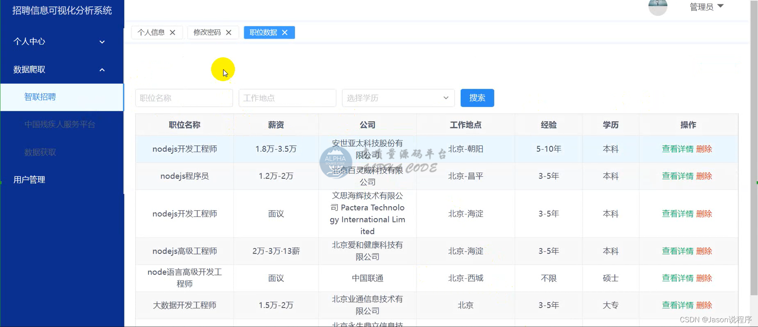View details for 文思海辉 job row
Screen dimensions: 758x327
[677, 214]
